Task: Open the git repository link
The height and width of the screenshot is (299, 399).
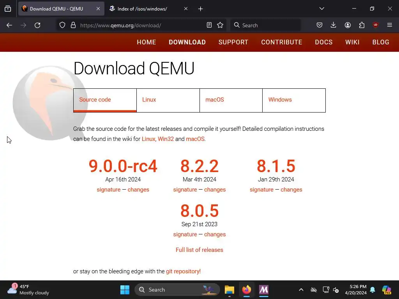Action: tap(183, 271)
